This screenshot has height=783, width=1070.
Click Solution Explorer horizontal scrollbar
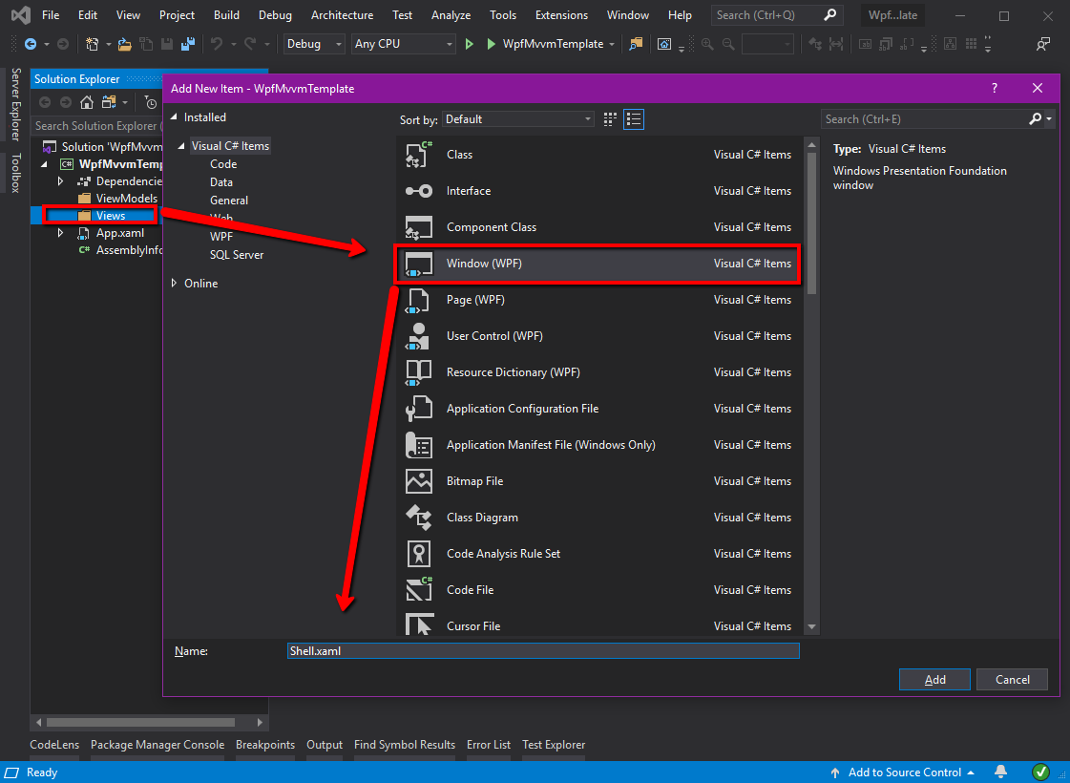click(x=141, y=722)
